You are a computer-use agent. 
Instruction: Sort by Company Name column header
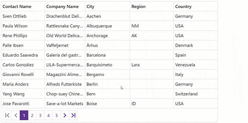(65, 6)
